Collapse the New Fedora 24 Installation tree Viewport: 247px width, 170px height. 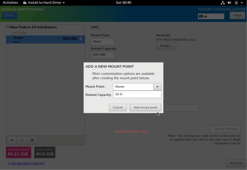click(x=8, y=27)
